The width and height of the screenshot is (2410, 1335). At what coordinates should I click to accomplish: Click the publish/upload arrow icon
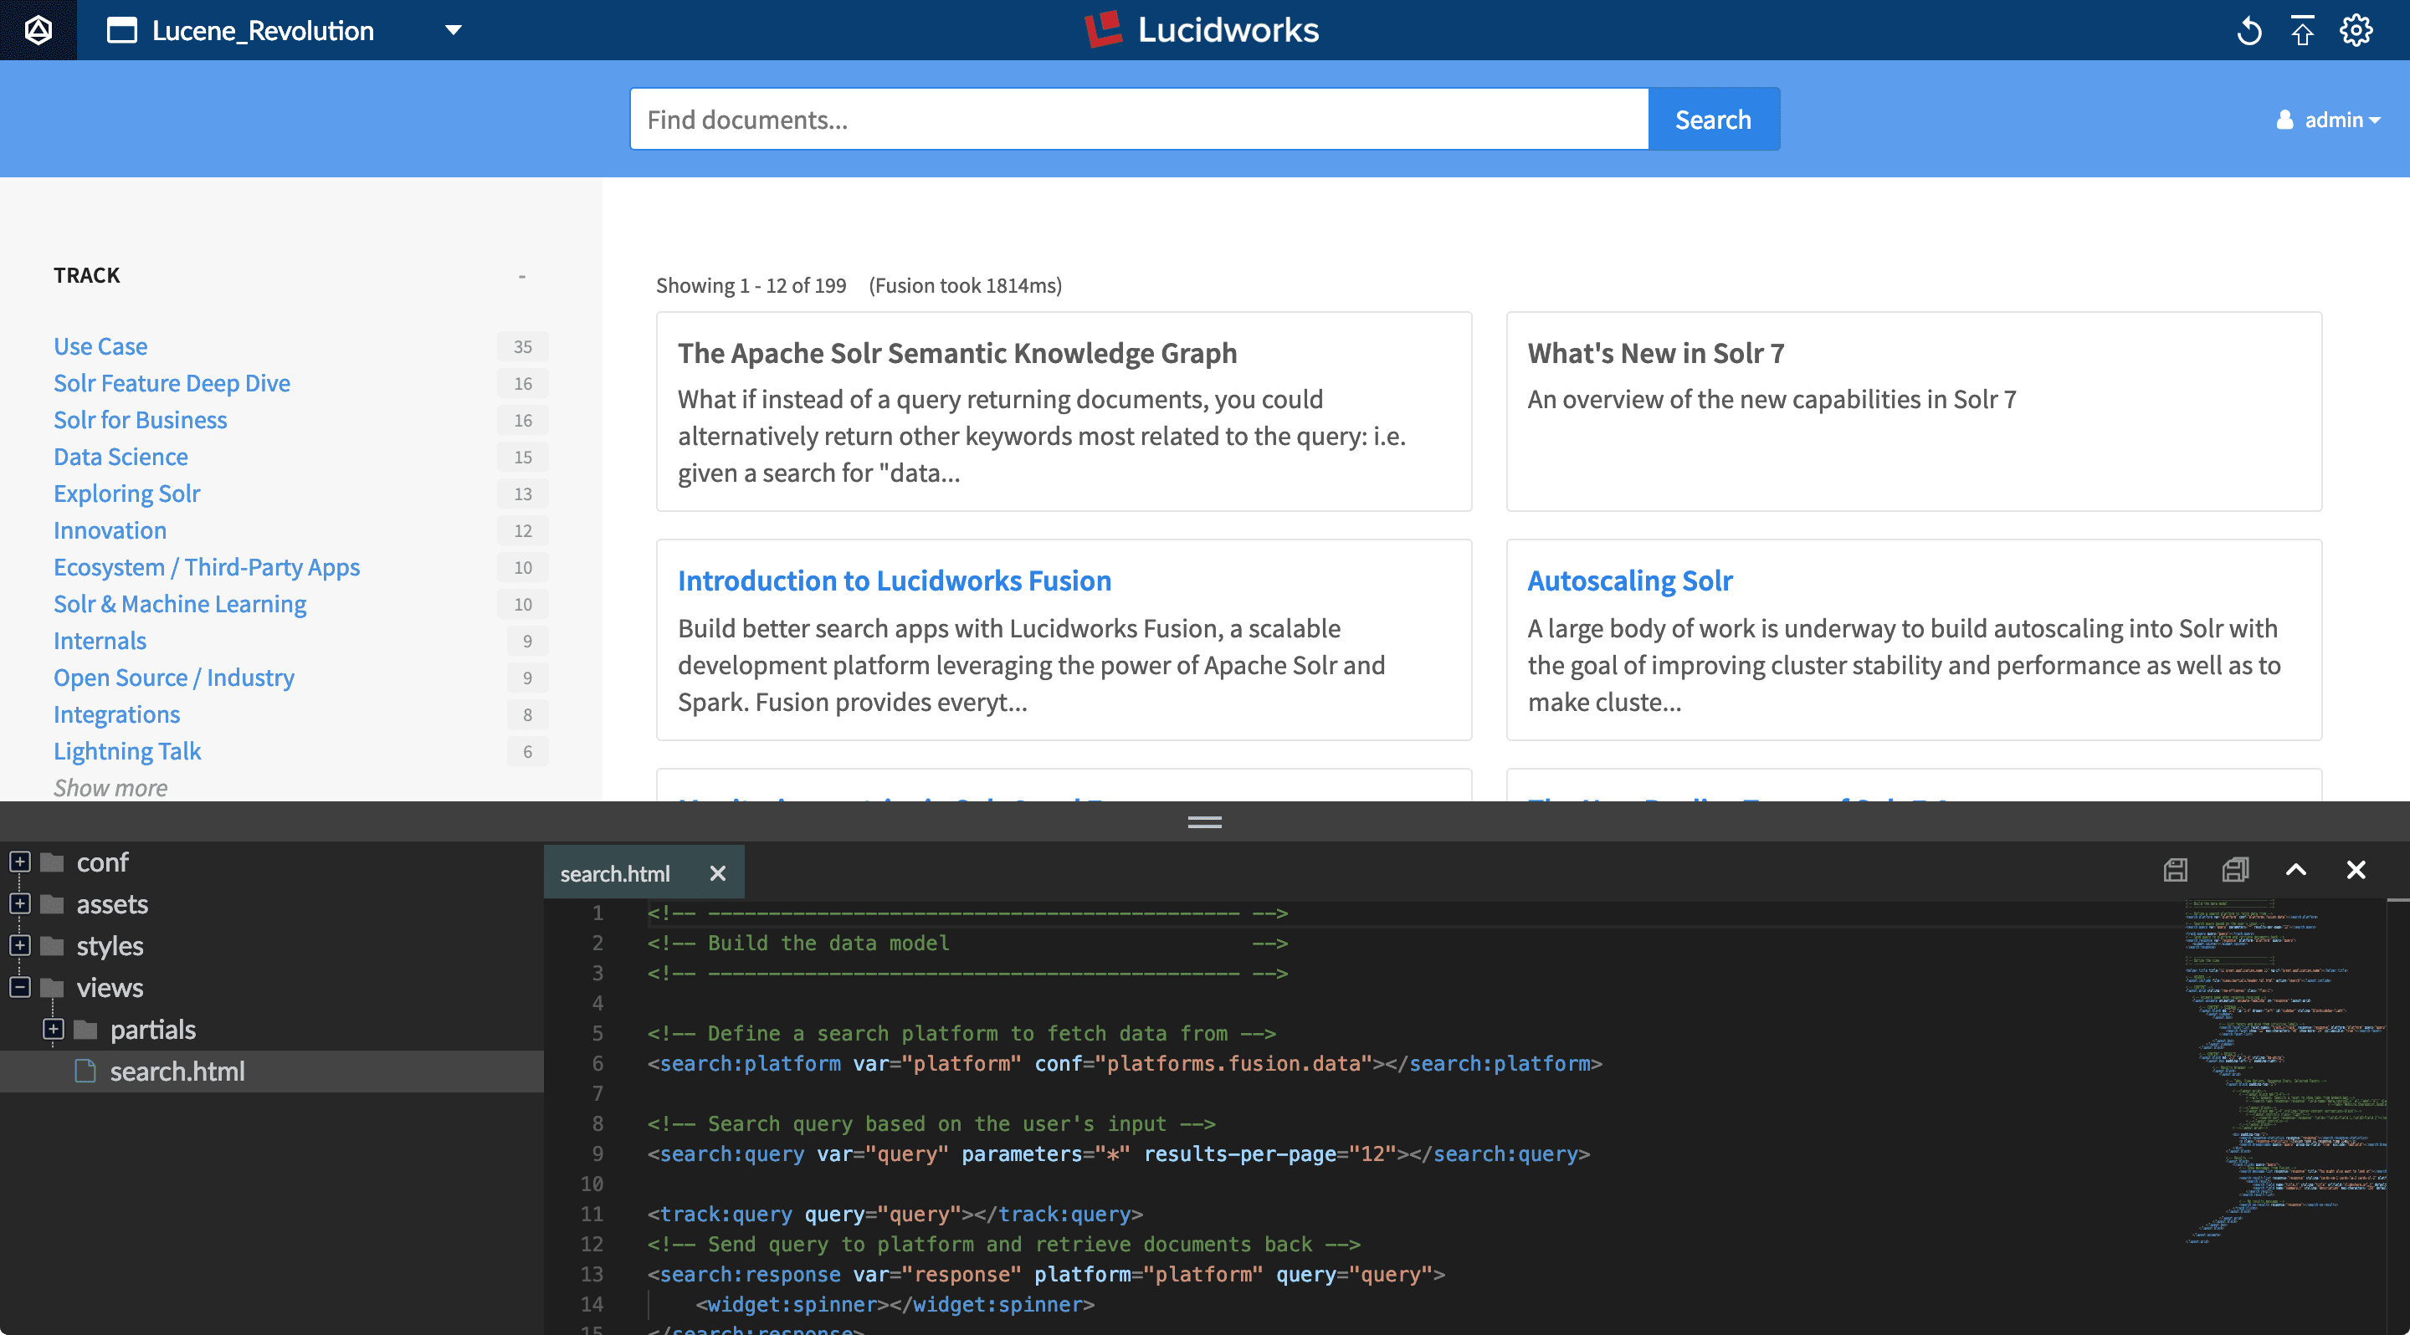2302,30
